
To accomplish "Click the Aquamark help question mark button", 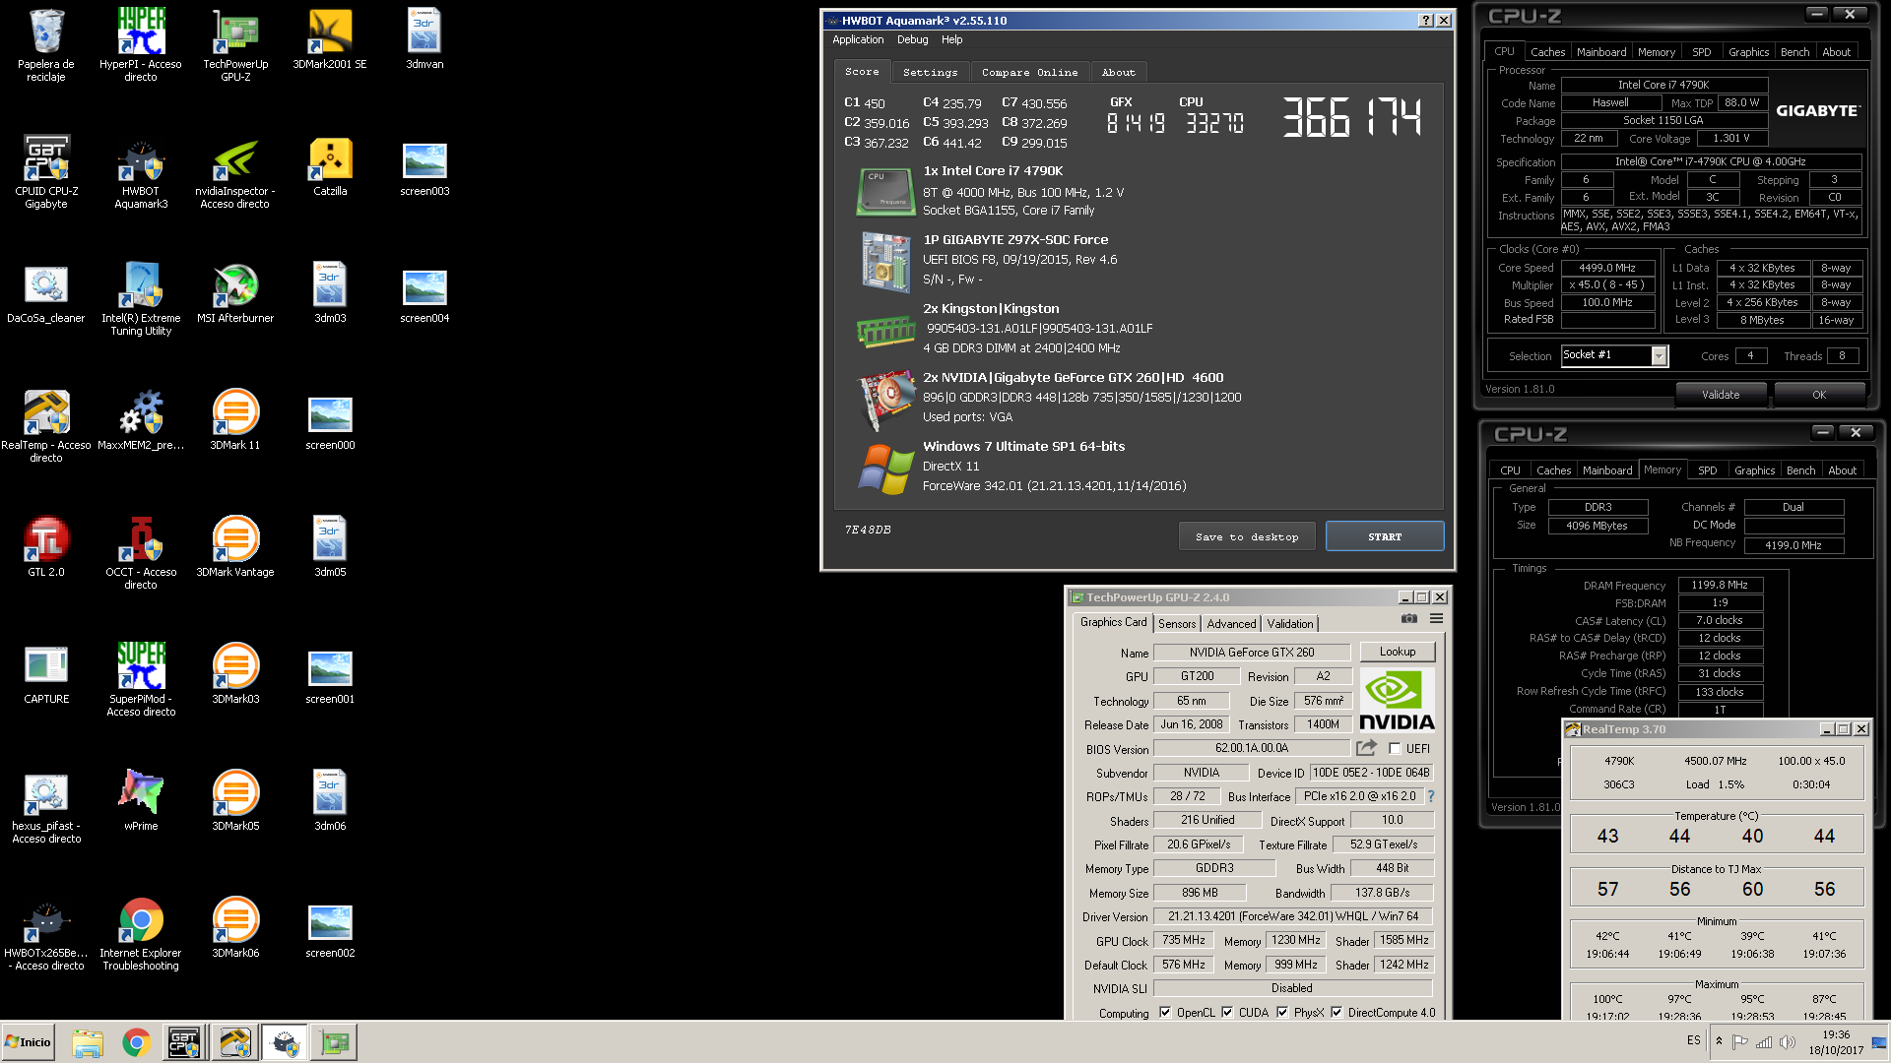I will click(x=1425, y=21).
